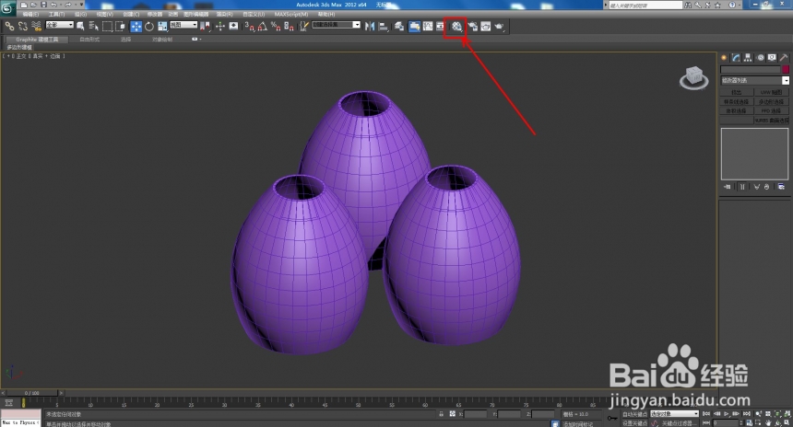Toggle Window/Crossing selection mode

[121, 26]
